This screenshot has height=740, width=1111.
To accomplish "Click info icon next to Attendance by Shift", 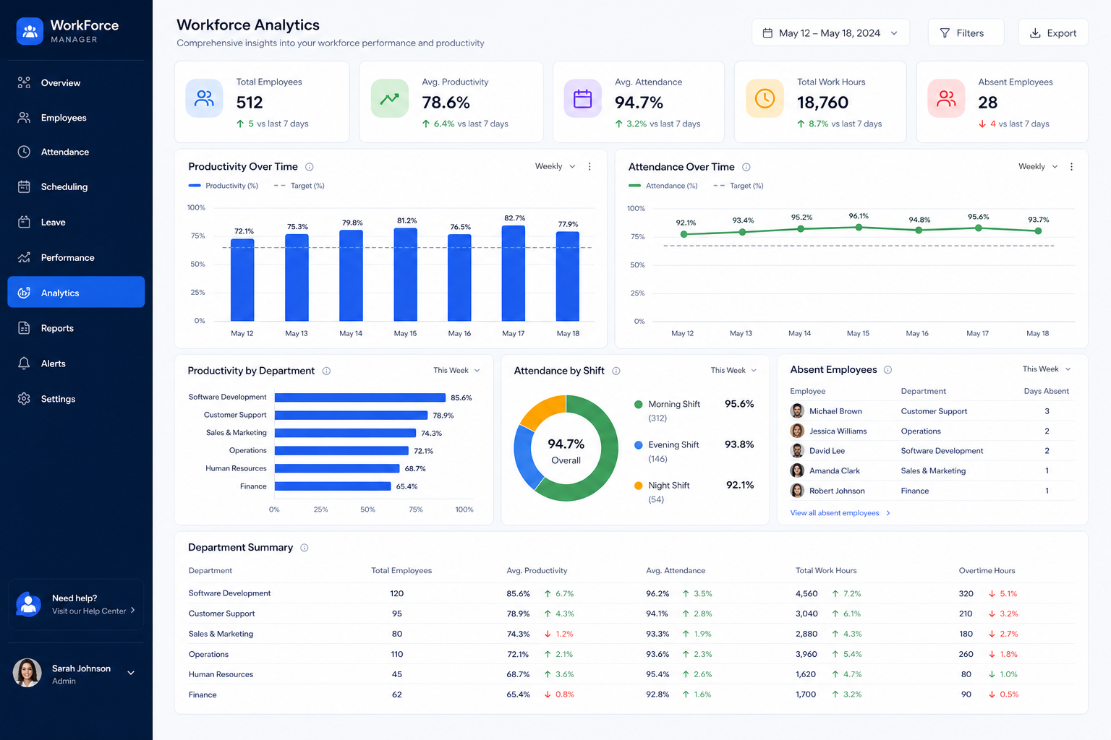I will click(x=616, y=371).
